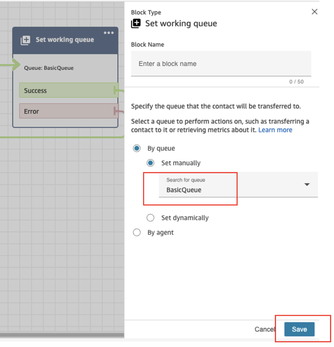Open the Search for queue BasicQueue field

click(x=238, y=185)
